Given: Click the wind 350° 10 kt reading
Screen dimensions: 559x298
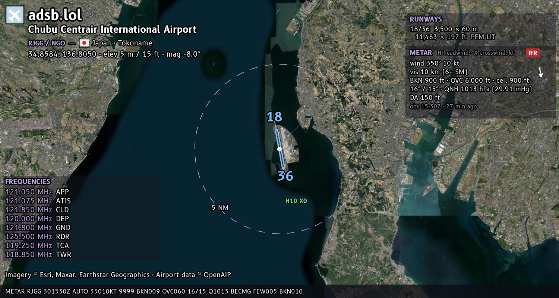Looking at the screenshot, I should coord(435,63).
